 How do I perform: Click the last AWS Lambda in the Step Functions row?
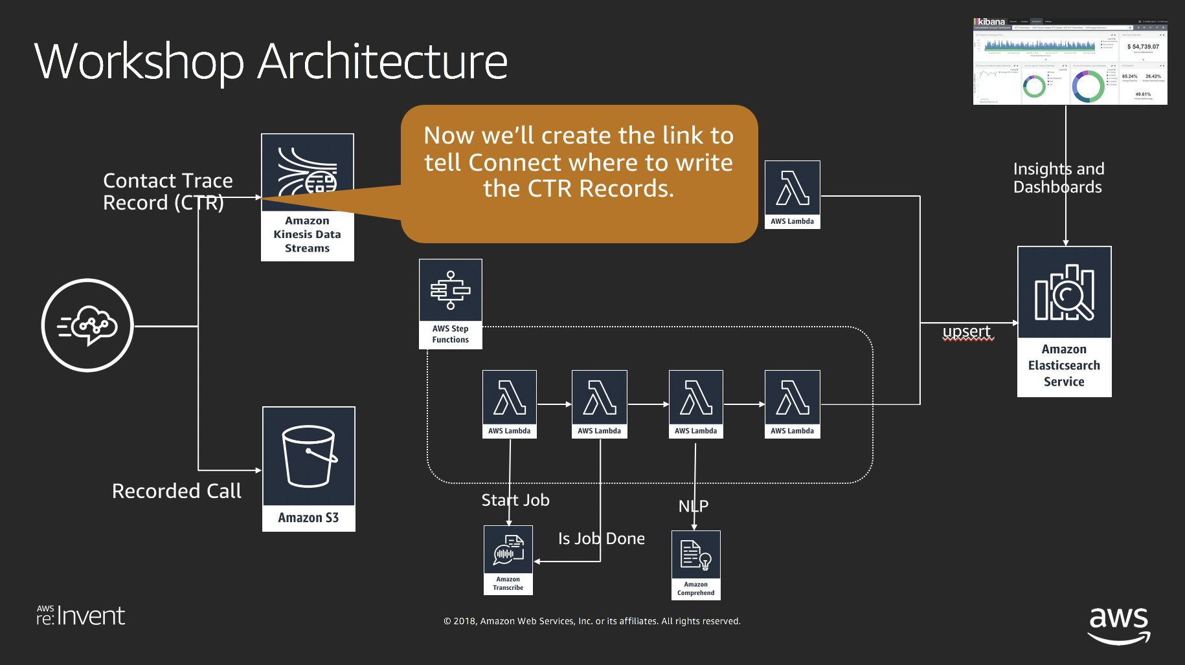793,404
